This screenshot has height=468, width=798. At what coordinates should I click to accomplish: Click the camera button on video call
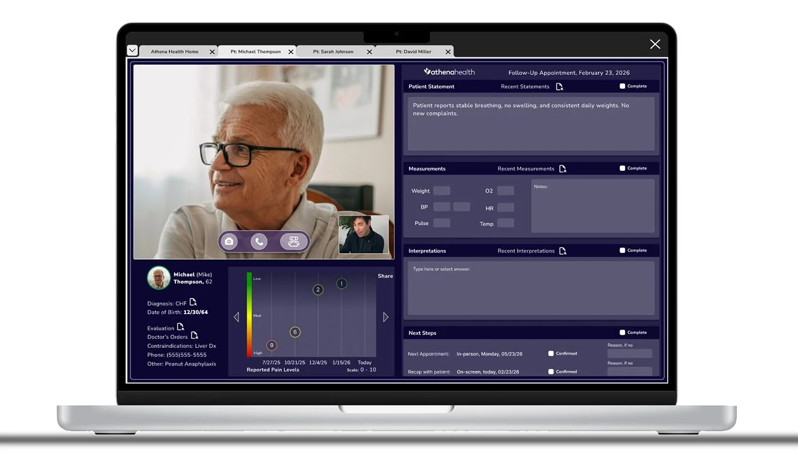pyautogui.click(x=229, y=242)
